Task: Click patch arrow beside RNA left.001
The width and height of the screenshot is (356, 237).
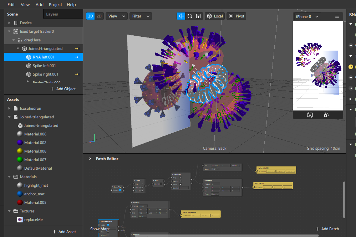Action: pyautogui.click(x=77, y=57)
